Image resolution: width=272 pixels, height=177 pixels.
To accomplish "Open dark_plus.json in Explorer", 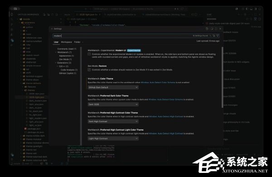I will (36, 104).
